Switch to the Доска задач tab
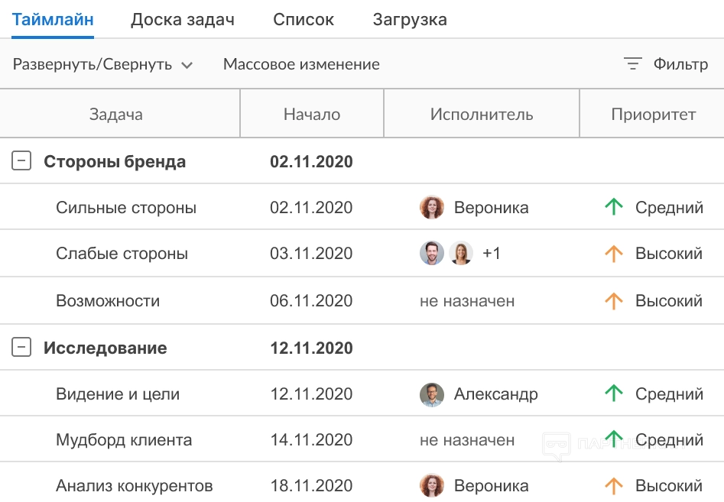The height and width of the screenshot is (502, 724). pos(183,20)
